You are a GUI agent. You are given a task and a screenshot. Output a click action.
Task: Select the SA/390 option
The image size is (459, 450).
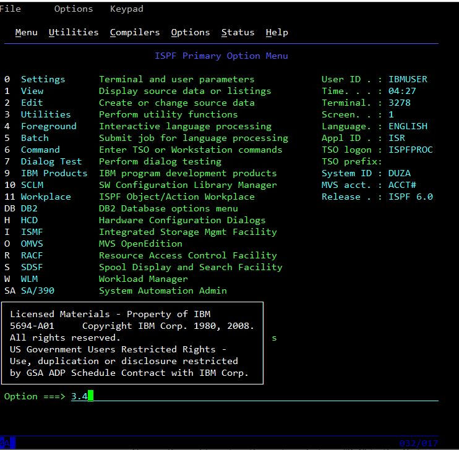pos(38,291)
